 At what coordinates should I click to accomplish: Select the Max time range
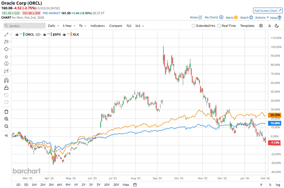click(126, 185)
